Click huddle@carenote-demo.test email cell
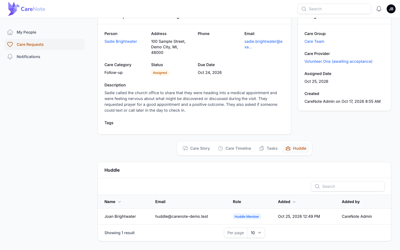 point(182,216)
